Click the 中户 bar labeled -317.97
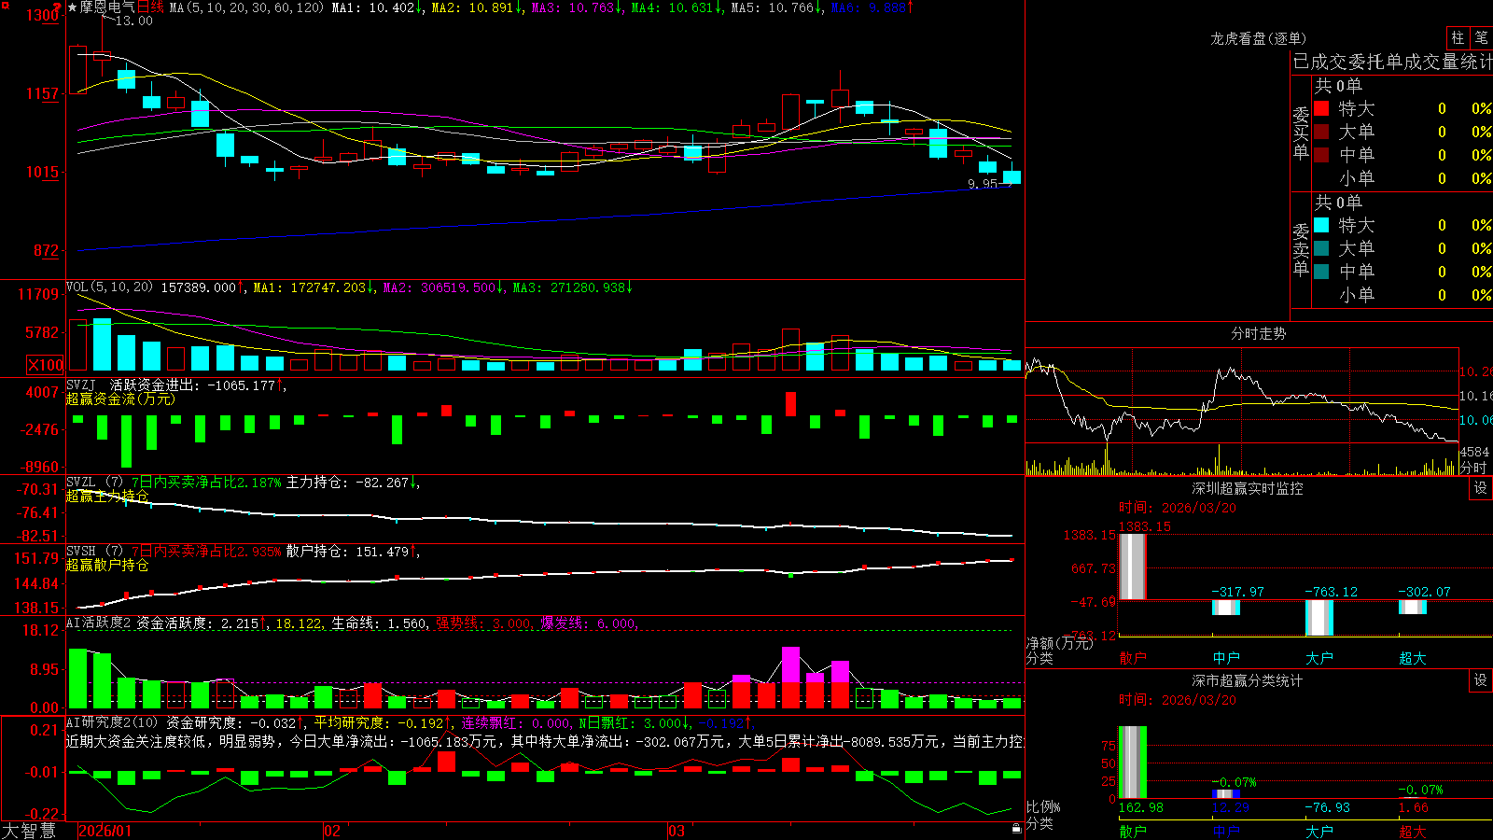Image resolution: width=1493 pixels, height=840 pixels. (x=1225, y=608)
